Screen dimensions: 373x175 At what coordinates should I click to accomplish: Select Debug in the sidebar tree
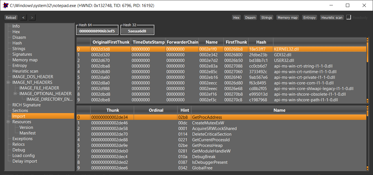[x=19, y=150]
